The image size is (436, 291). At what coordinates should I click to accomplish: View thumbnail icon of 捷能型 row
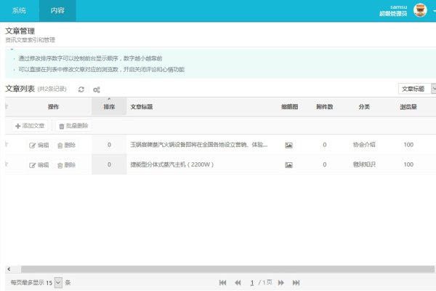(x=288, y=165)
